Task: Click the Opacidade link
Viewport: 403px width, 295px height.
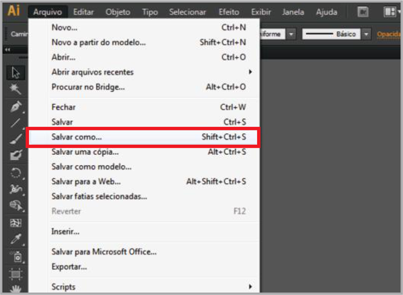Action: pos(388,34)
